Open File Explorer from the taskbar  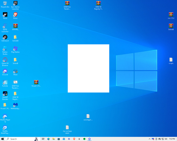[x=53, y=139]
